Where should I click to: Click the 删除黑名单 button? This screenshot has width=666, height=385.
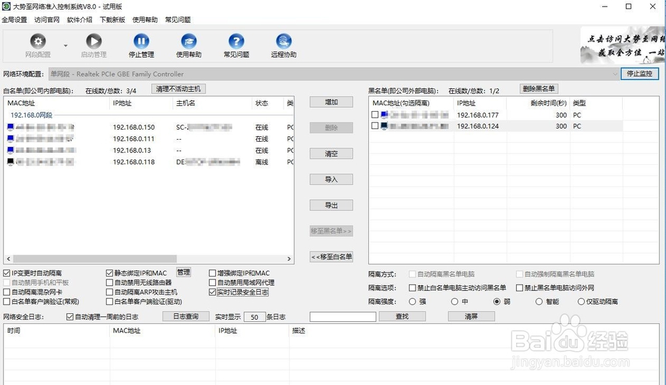coord(539,88)
